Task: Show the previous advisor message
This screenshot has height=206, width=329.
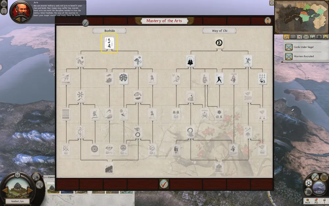Action: tap(18, 19)
